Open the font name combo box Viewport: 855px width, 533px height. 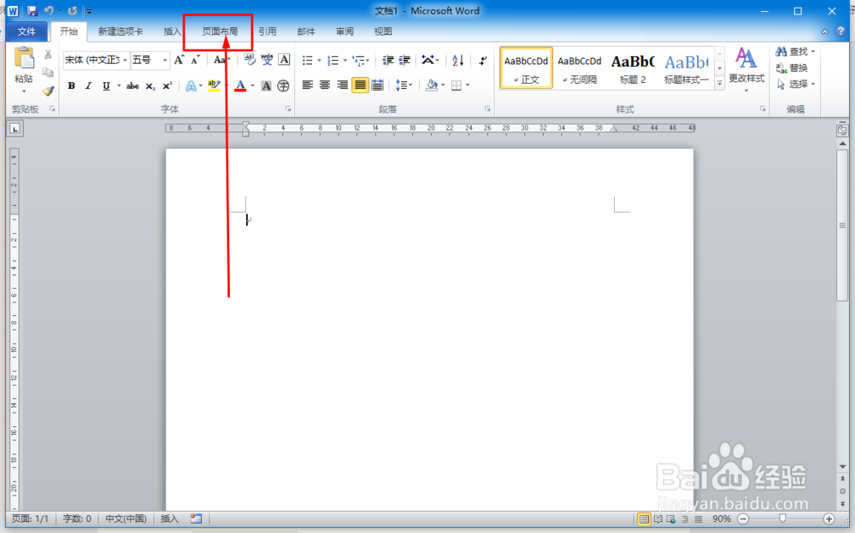pyautogui.click(x=96, y=60)
